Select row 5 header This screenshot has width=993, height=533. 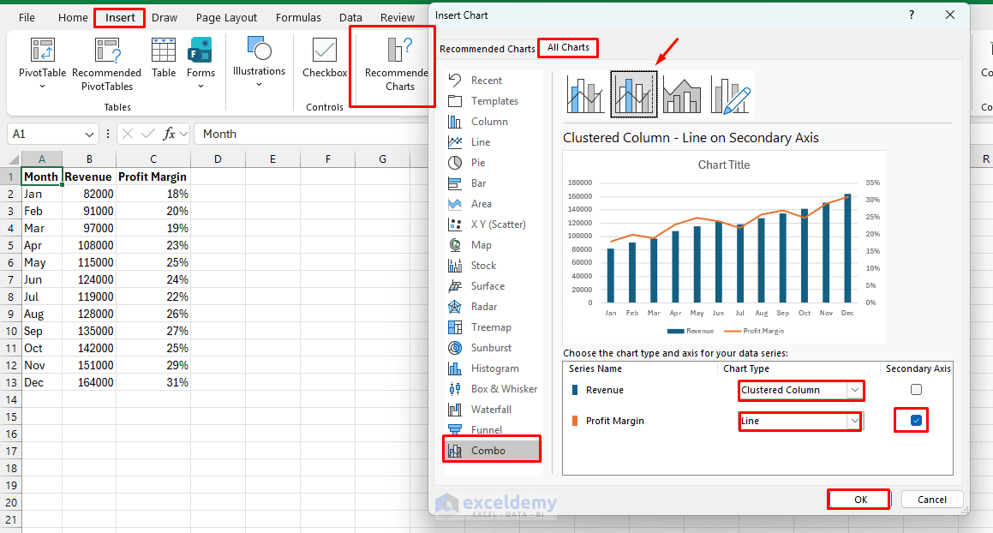(x=11, y=245)
